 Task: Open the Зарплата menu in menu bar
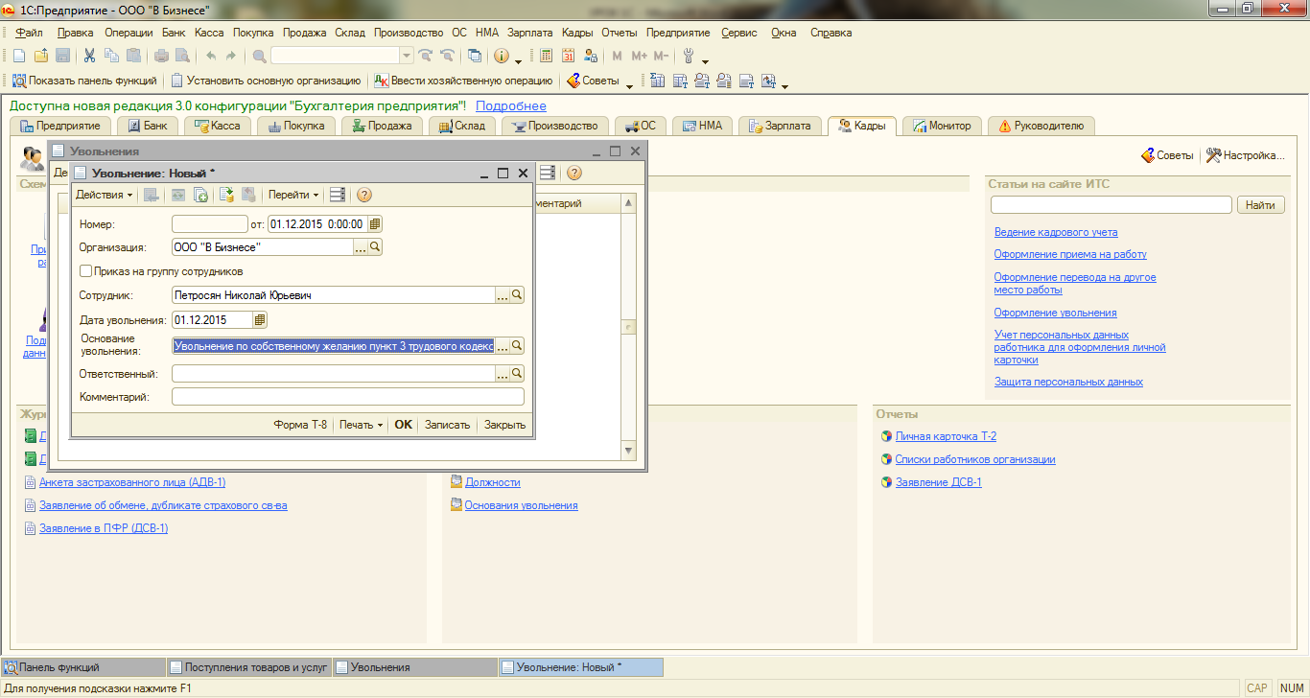529,33
